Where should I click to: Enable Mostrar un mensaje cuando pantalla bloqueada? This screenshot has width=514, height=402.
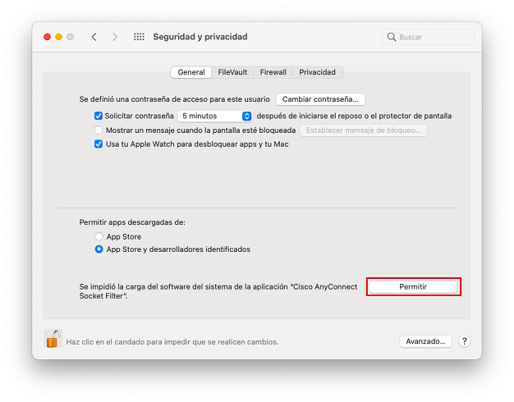tap(99, 130)
